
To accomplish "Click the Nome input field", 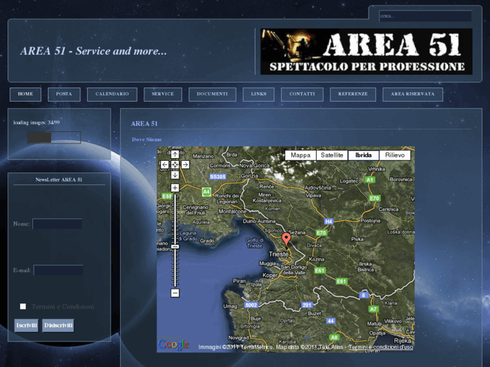I will click(x=57, y=224).
